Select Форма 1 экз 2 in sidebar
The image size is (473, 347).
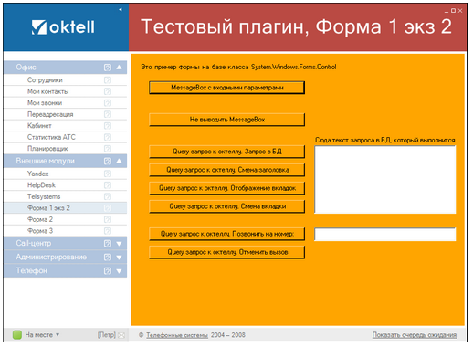(x=66, y=208)
